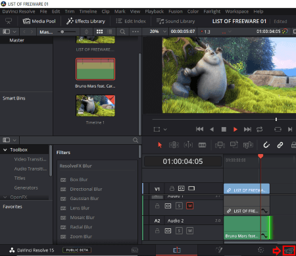The image size is (296, 256).
Task: Open the File menu
Action: (43, 11)
